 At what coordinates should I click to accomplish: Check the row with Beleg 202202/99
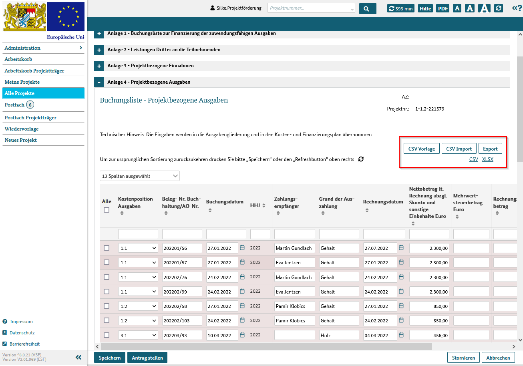(x=107, y=292)
